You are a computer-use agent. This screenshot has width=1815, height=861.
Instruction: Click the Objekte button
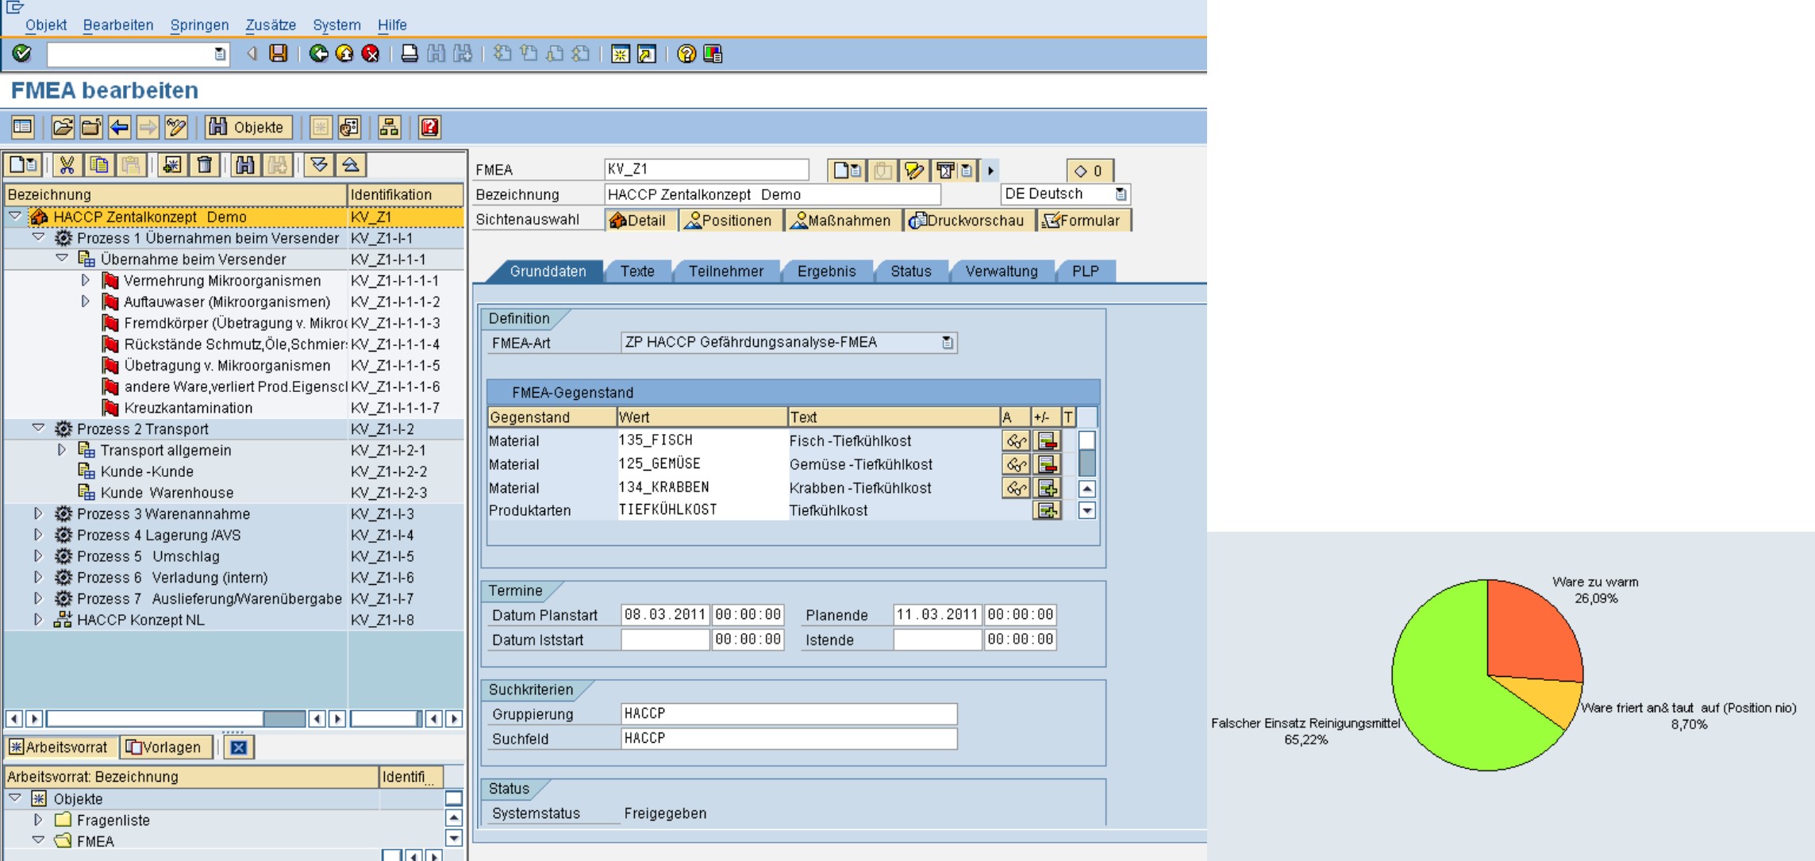tap(248, 127)
